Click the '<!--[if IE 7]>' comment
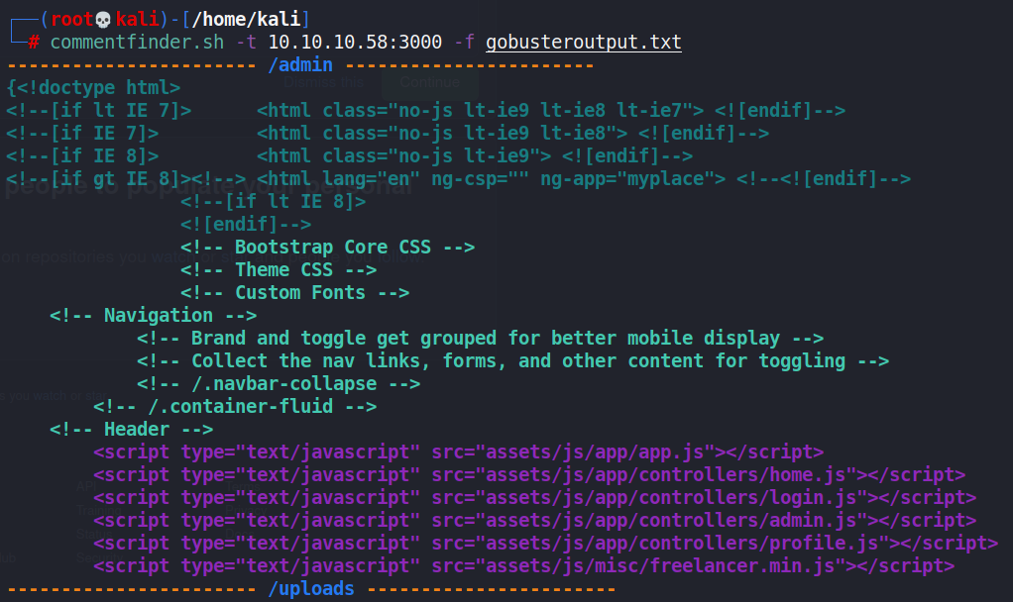 [82, 134]
